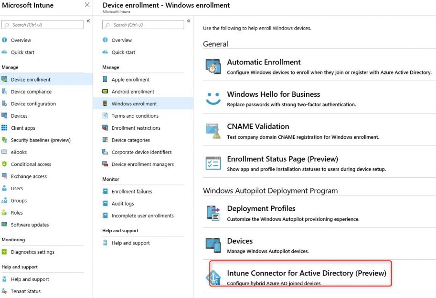The width and height of the screenshot is (436, 298).
Task: Open the Windows enrollment grid icon
Action: [x=105, y=103]
